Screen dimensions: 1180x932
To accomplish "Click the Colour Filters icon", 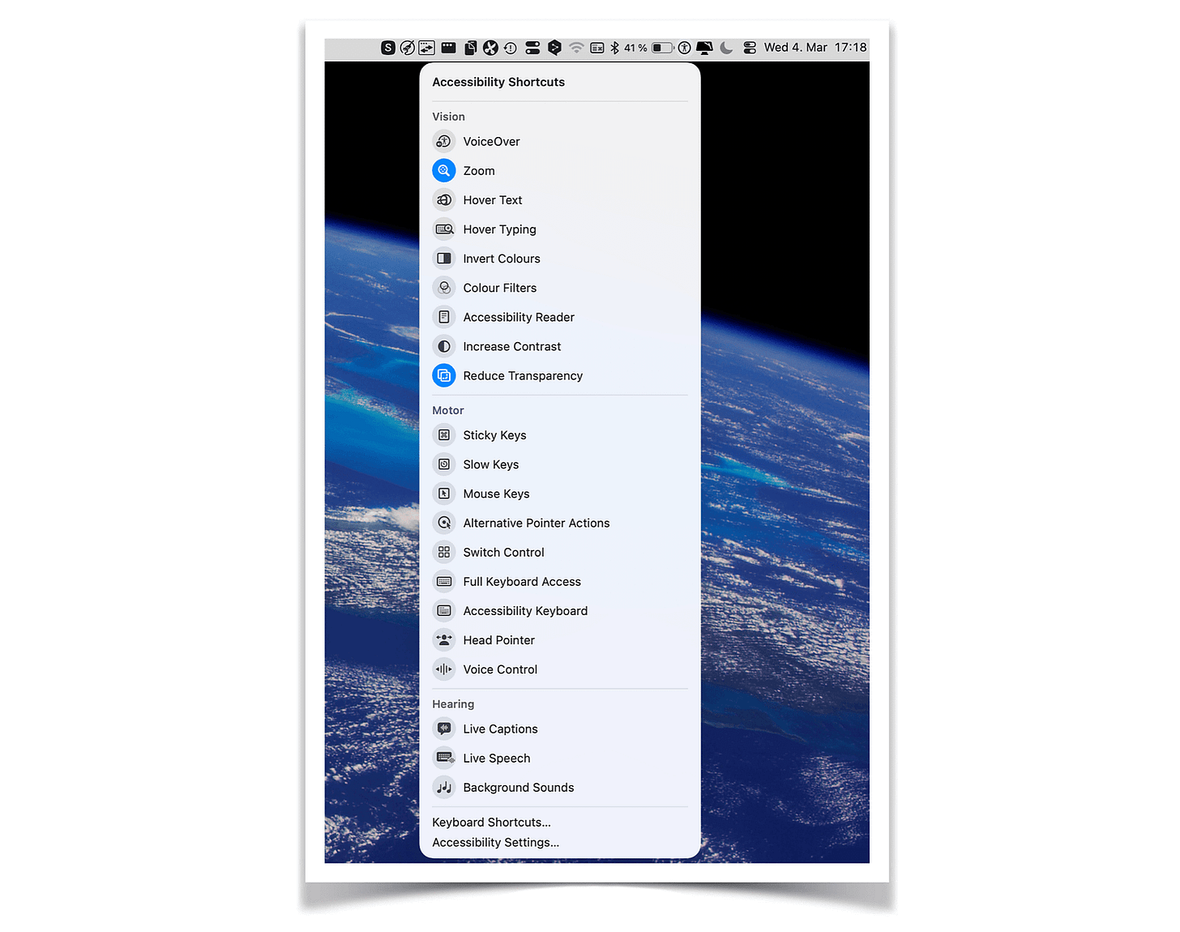I will [443, 288].
